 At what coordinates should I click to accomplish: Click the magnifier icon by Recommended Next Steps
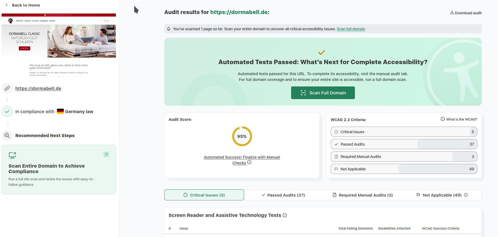[x=7, y=135]
